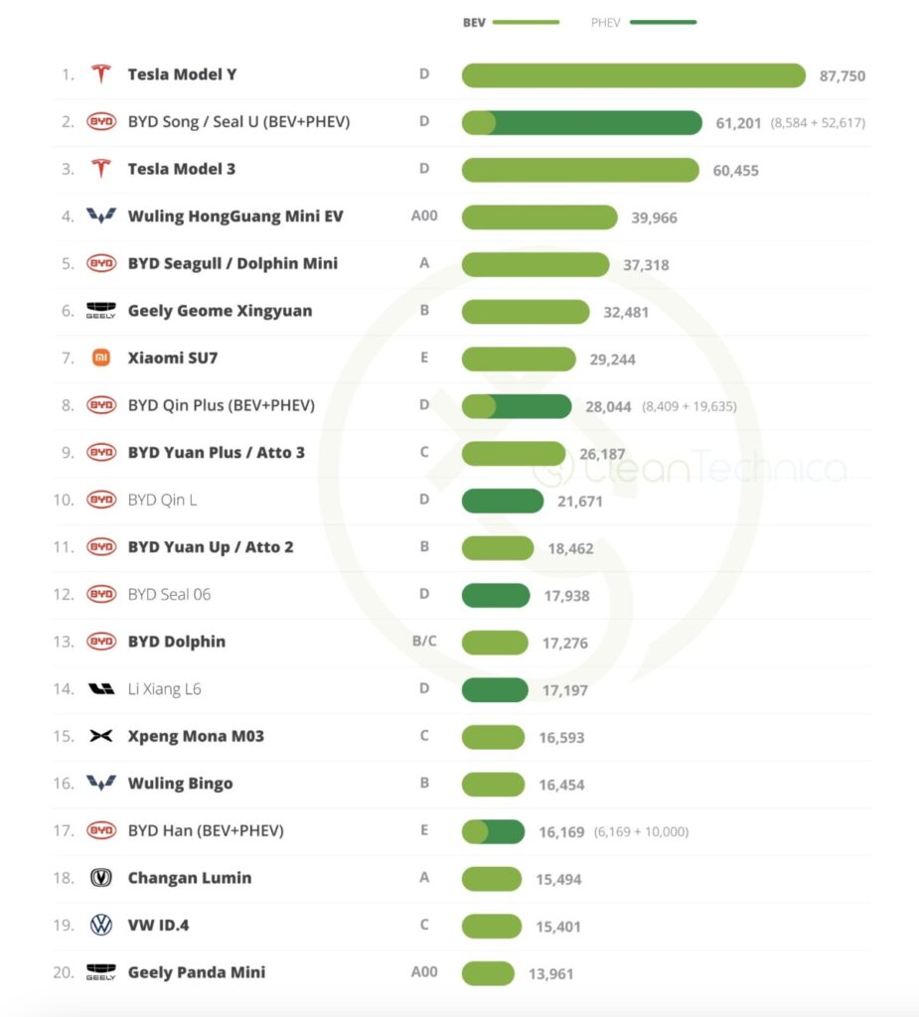
Task: Click the 87,750 value label
Action: [842, 76]
